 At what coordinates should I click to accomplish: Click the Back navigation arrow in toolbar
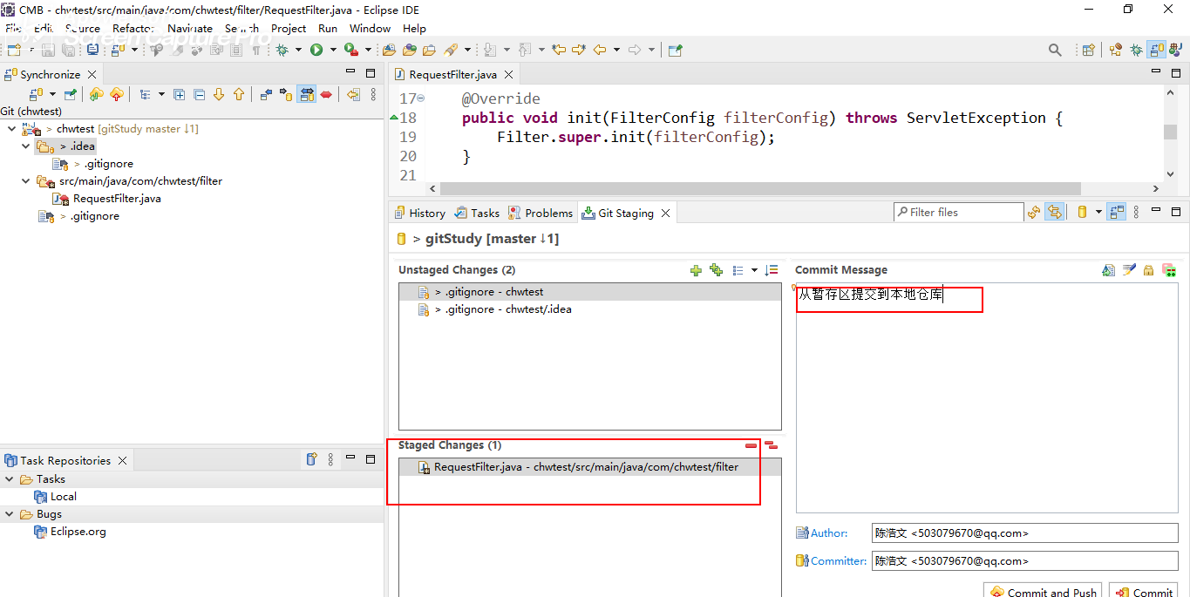click(x=600, y=50)
